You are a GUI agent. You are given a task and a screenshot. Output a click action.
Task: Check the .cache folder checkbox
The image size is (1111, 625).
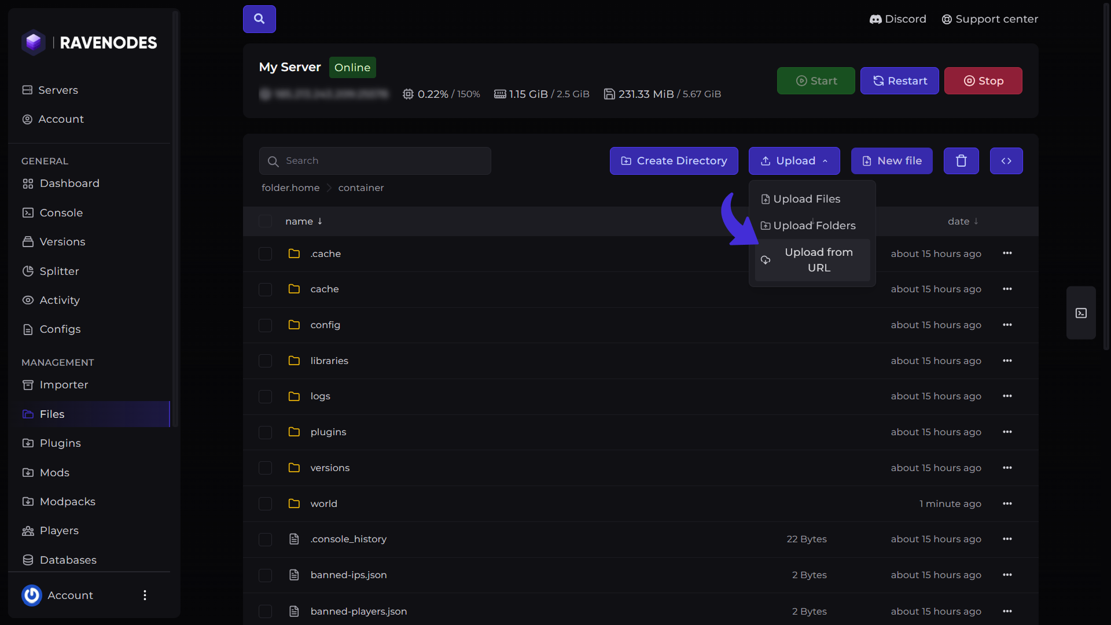click(265, 254)
